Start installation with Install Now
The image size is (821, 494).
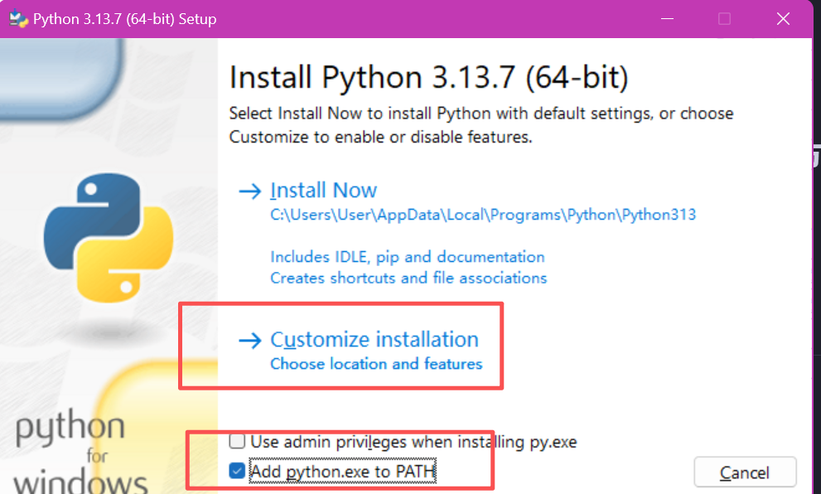[x=324, y=191]
